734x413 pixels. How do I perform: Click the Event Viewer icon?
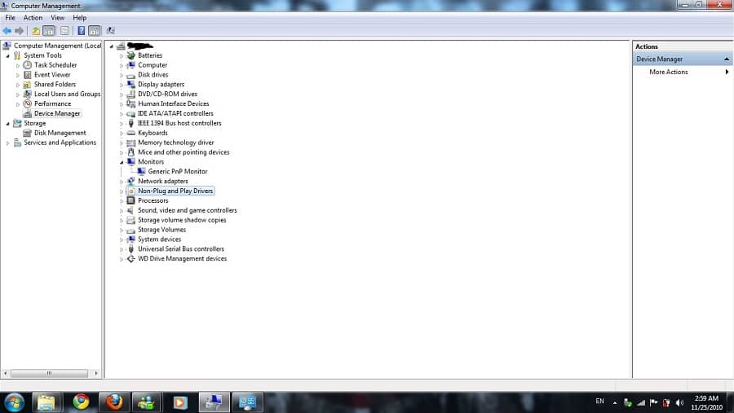coord(28,75)
